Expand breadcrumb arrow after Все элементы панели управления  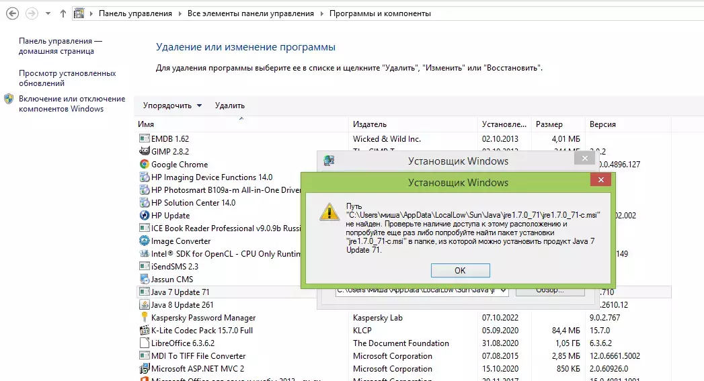click(321, 13)
